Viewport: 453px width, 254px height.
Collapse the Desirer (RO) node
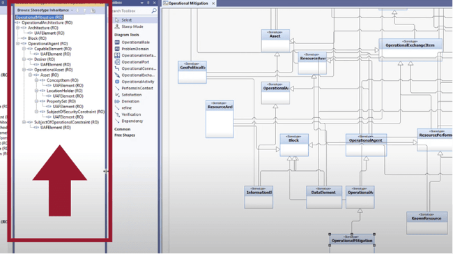[x=24, y=59]
